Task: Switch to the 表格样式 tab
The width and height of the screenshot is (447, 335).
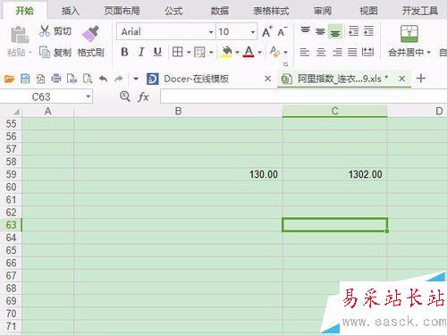Action: click(x=271, y=11)
